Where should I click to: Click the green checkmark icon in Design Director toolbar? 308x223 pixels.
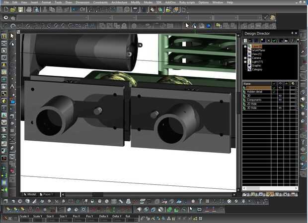(x=274, y=40)
